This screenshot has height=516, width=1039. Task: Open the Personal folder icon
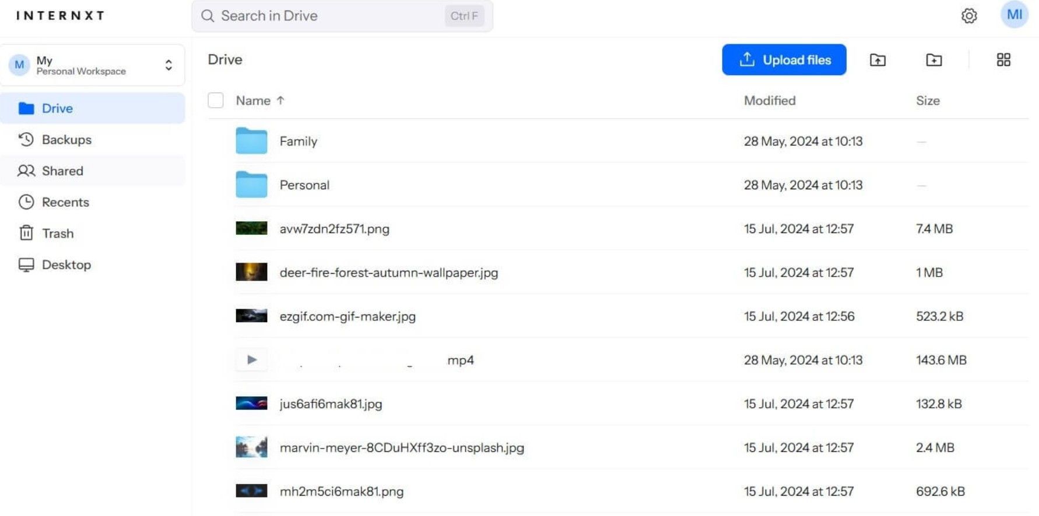click(251, 185)
